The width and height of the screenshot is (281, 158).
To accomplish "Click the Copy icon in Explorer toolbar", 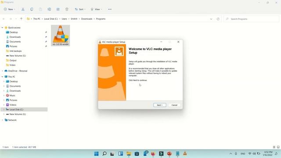I will (x=32, y=9).
